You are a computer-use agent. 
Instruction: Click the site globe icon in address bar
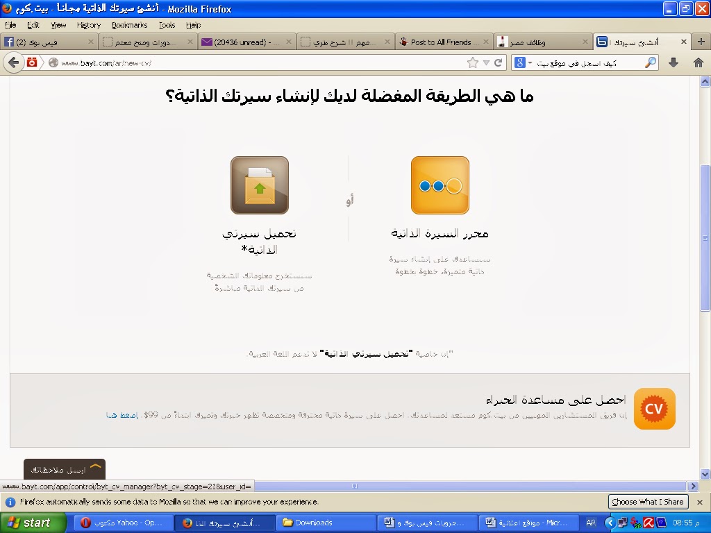coord(53,62)
